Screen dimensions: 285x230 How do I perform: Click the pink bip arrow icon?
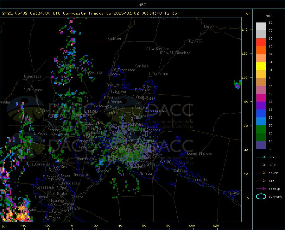coord(261,181)
